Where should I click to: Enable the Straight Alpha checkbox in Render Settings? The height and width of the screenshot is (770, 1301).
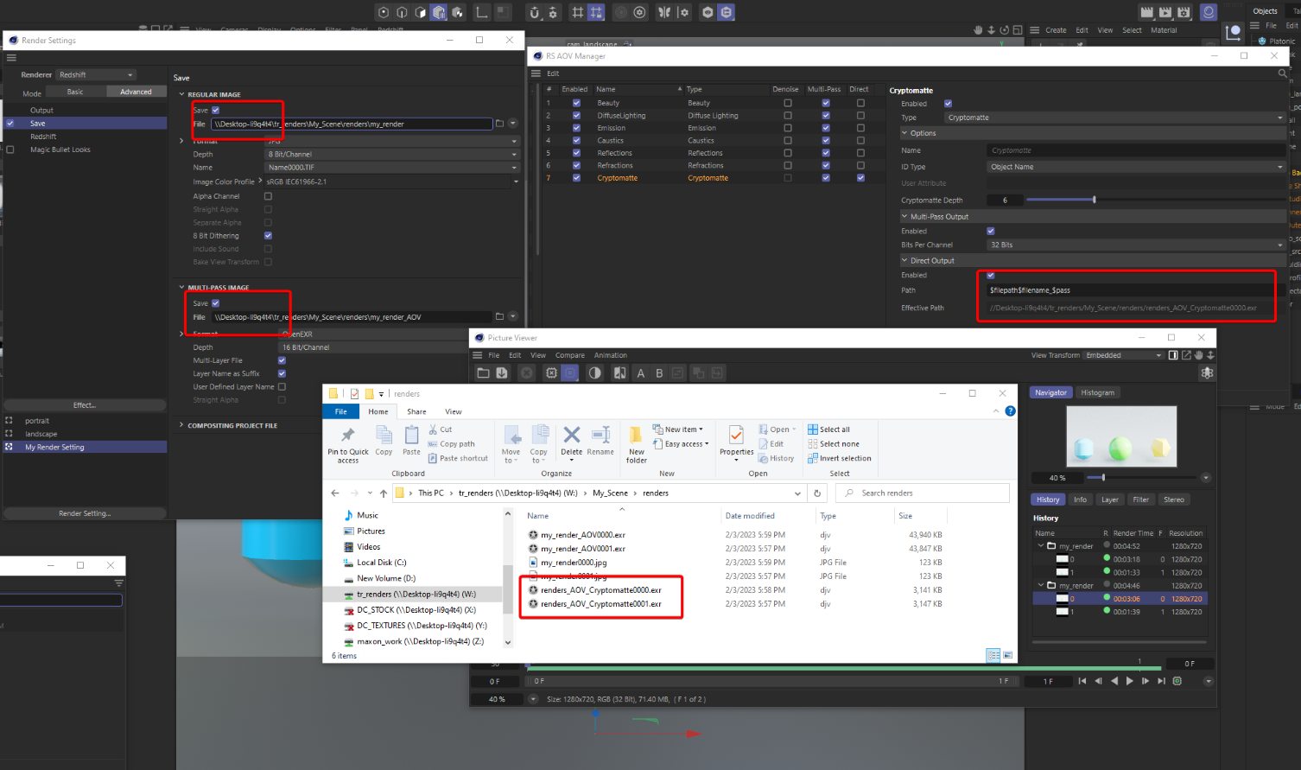(268, 209)
